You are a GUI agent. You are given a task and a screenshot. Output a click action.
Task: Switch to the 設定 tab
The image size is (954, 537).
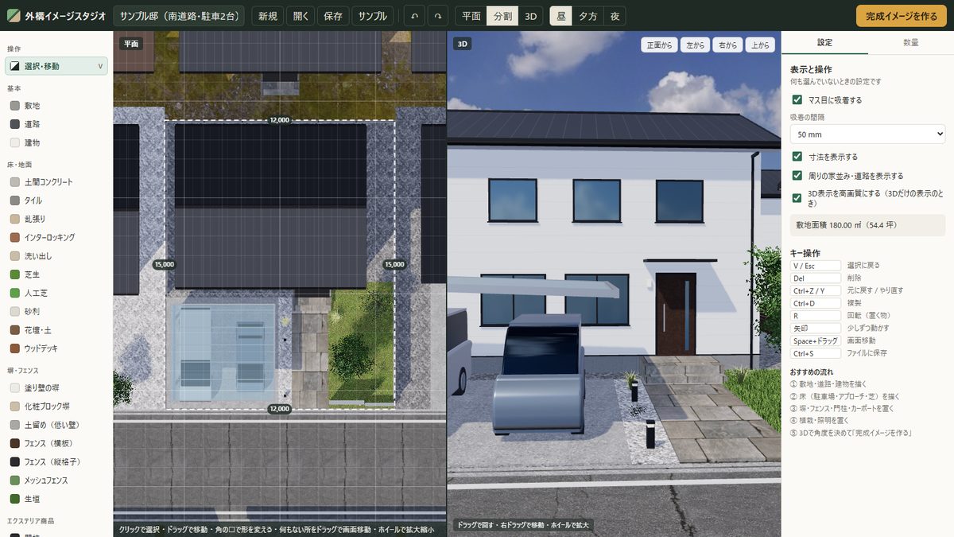pyautogui.click(x=825, y=42)
